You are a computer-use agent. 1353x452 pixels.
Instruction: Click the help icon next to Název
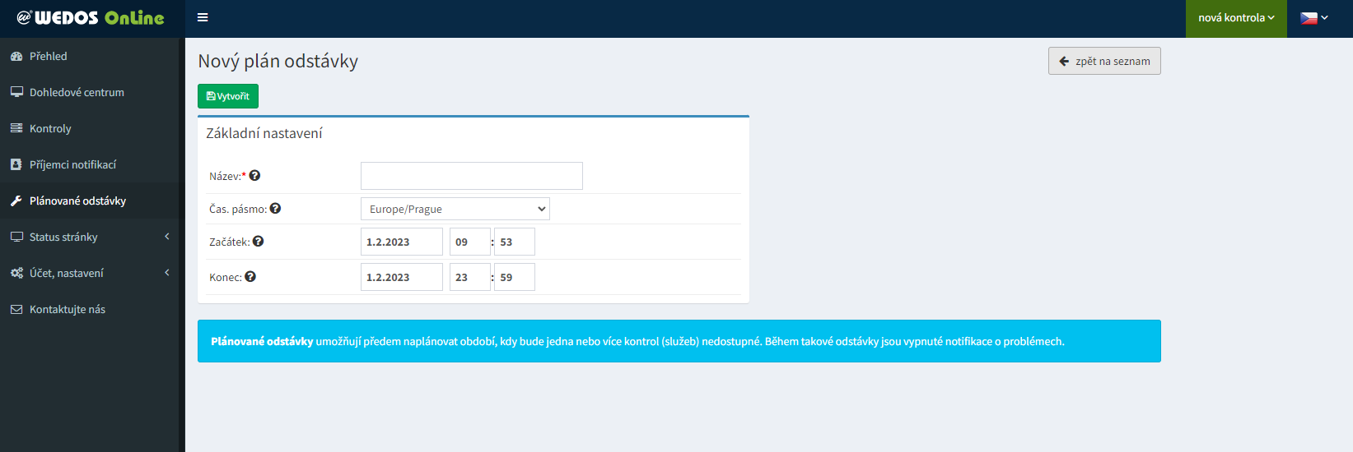point(254,175)
